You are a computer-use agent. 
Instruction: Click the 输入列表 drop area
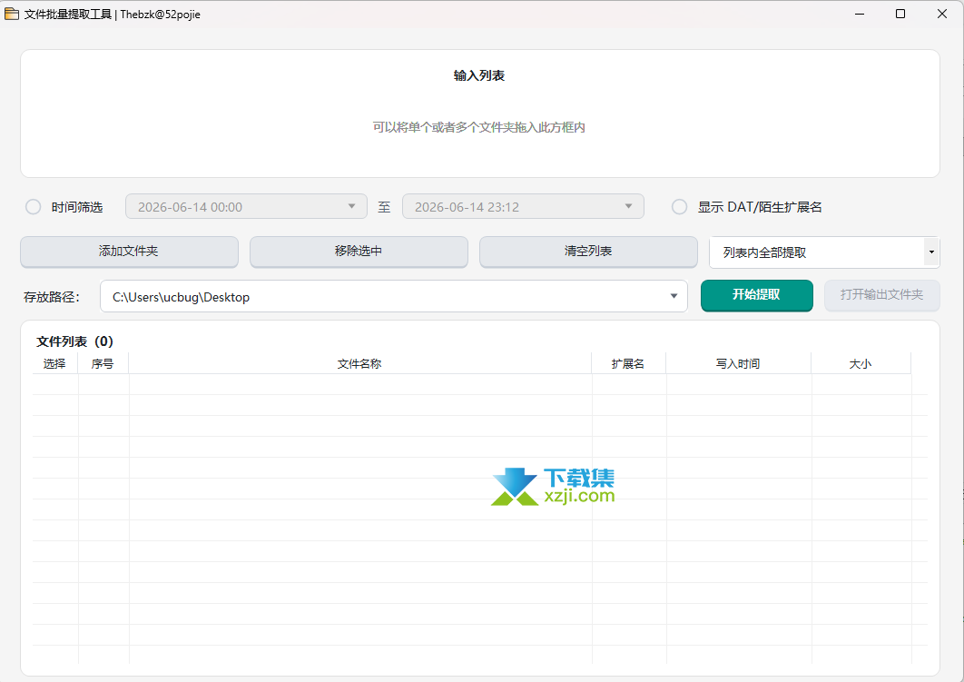[479, 114]
